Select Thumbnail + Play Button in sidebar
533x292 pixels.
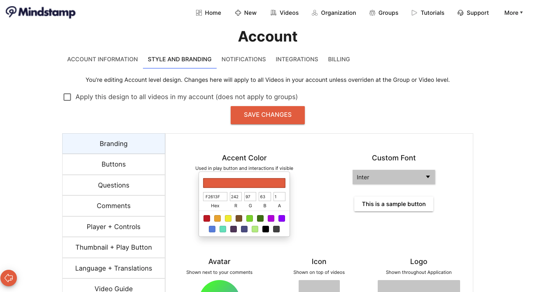[113, 247]
